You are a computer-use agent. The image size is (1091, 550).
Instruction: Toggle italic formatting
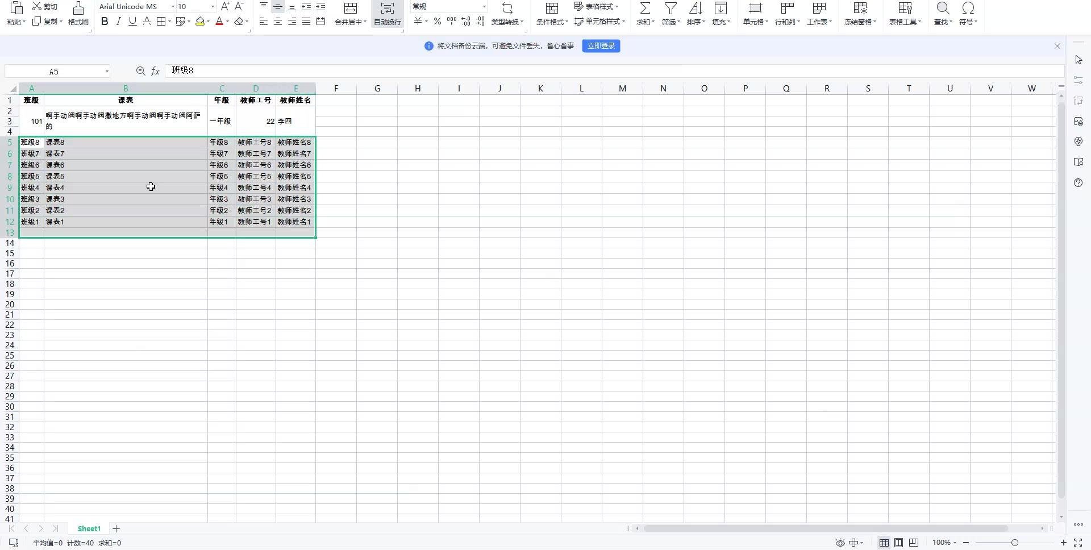(118, 22)
